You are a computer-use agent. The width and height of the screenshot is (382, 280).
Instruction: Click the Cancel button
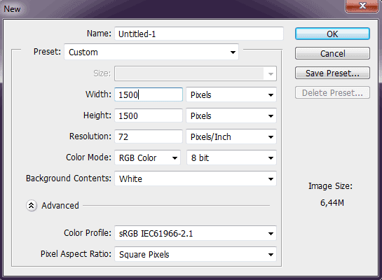[332, 53]
